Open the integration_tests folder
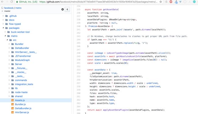The height and width of the screenshot is (114, 198). (x=24, y=84)
